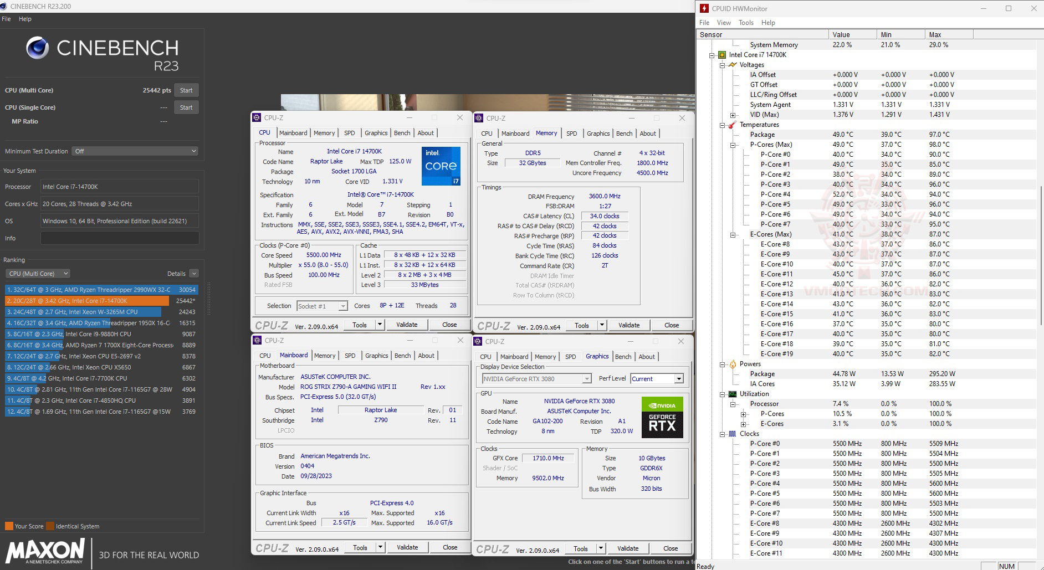The width and height of the screenshot is (1044, 570).
Task: Click the Powers flame icon in HWMonitor
Action: pos(733,364)
